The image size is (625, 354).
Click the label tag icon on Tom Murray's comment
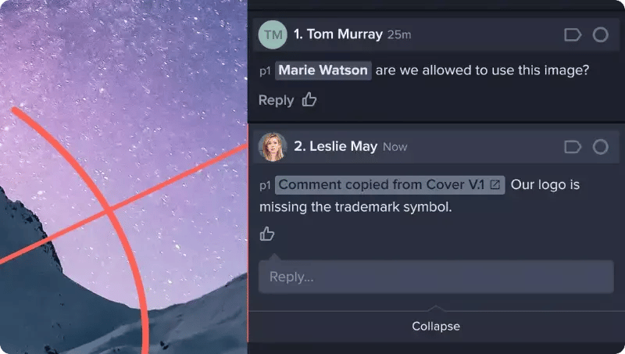tap(573, 35)
